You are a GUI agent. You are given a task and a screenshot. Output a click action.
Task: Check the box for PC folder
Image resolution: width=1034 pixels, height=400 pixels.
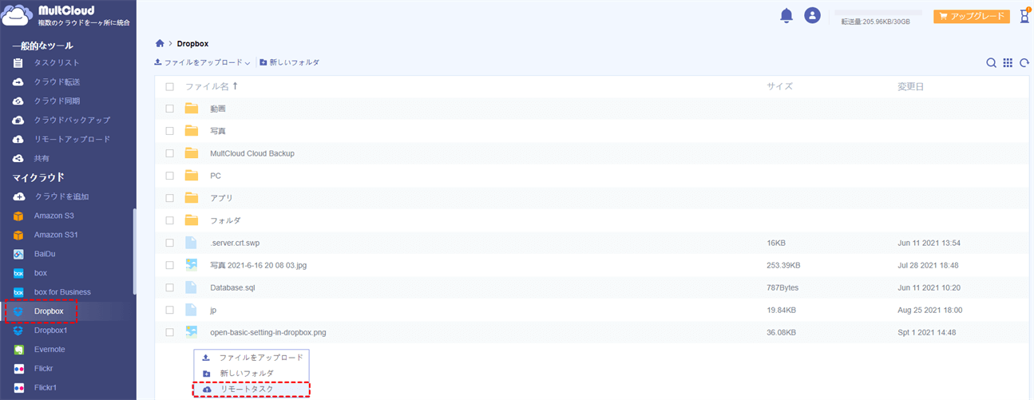pos(169,176)
